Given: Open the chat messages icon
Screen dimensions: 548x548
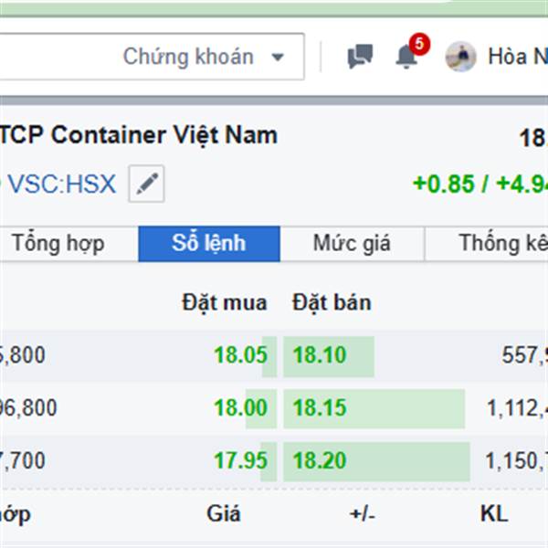Looking at the screenshot, I should [360, 56].
